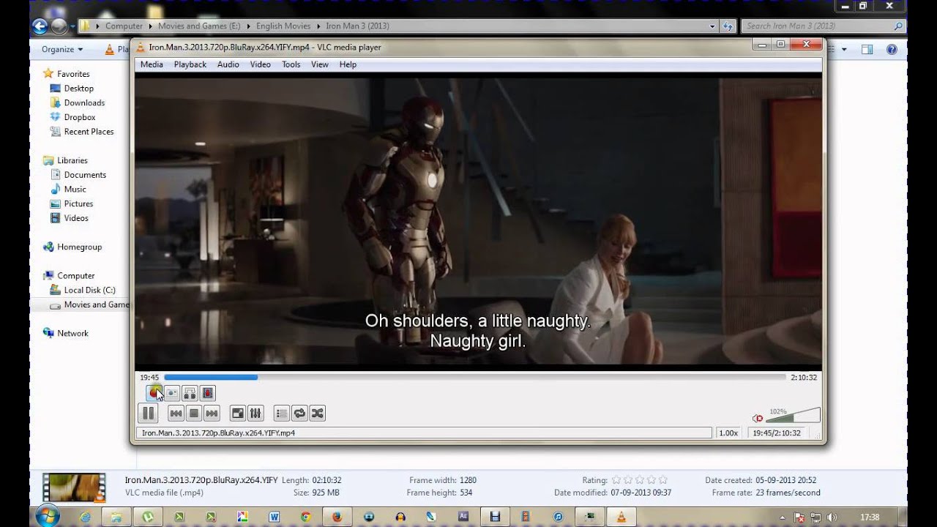Skip to previous media in VLC
The height and width of the screenshot is (527, 937).
click(176, 414)
